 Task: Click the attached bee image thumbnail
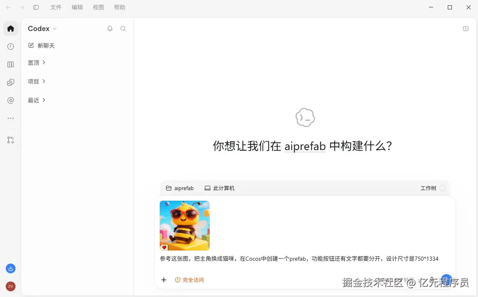tap(184, 226)
